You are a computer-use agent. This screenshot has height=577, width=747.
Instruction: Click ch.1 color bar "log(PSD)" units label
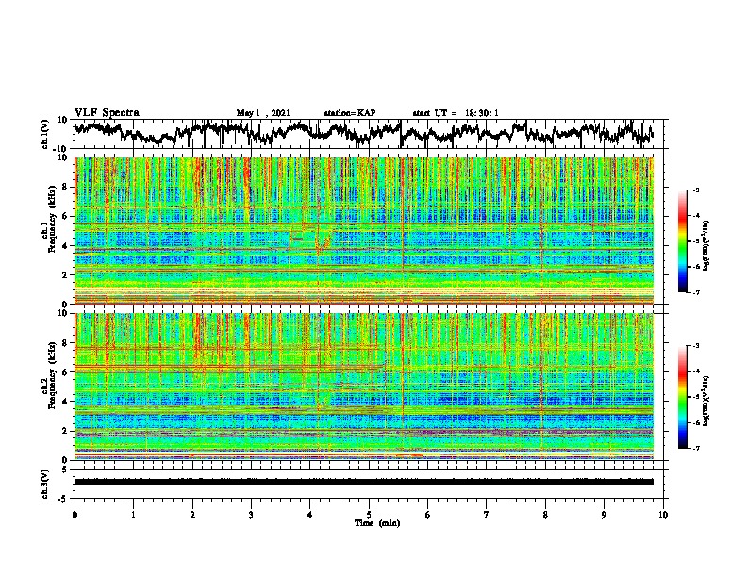(706, 245)
